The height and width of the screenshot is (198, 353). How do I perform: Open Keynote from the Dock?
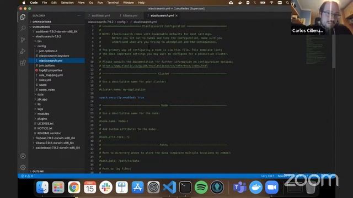coord(122,187)
